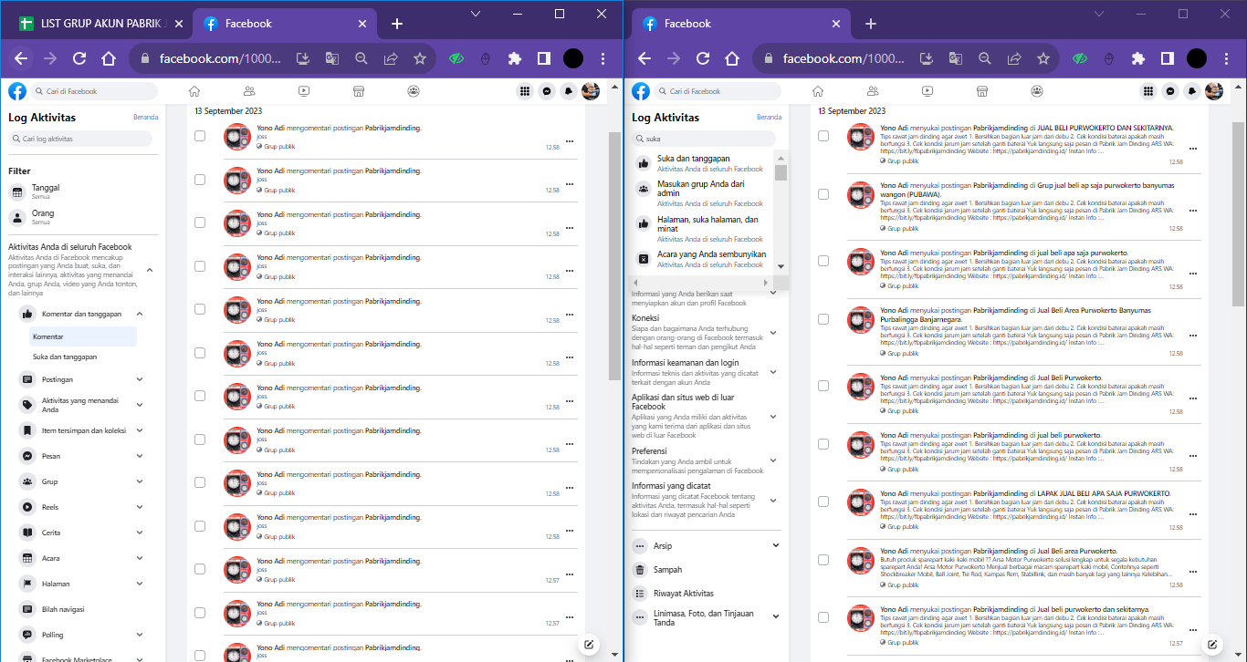Choose 'Suka dan tanggapan' search result in right window
The image size is (1247, 662).
[701, 163]
